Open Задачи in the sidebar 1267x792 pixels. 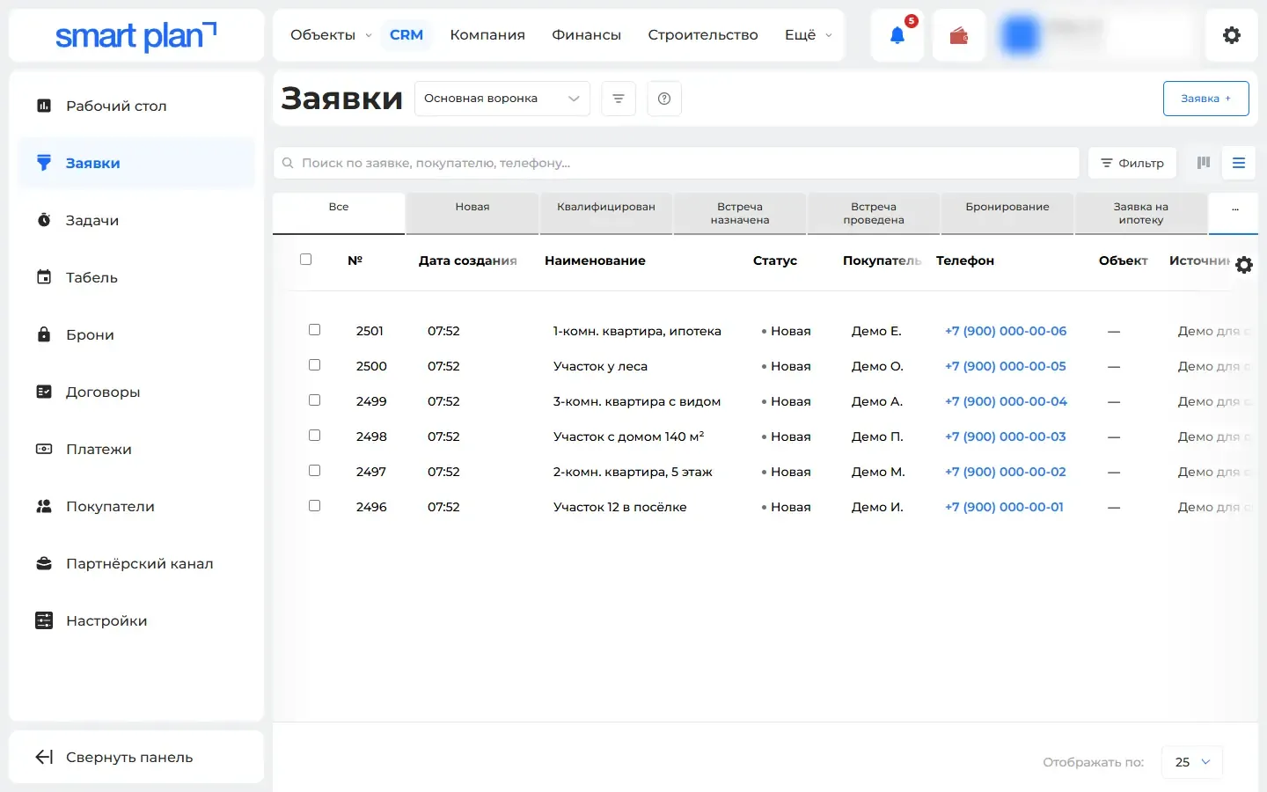136,220
